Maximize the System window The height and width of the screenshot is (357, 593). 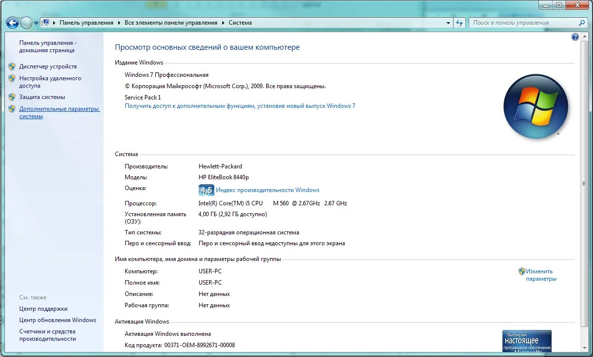(558, 5)
